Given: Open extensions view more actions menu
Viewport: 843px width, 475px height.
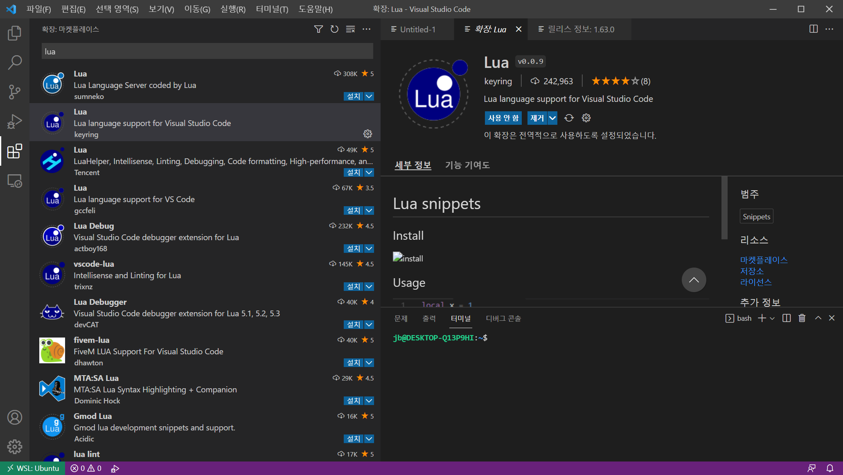Looking at the screenshot, I should pyautogui.click(x=366, y=29).
